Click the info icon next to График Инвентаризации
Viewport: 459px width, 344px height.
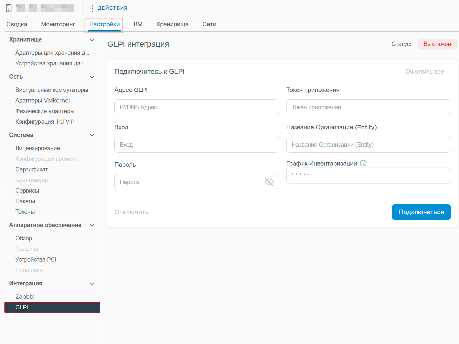point(363,163)
